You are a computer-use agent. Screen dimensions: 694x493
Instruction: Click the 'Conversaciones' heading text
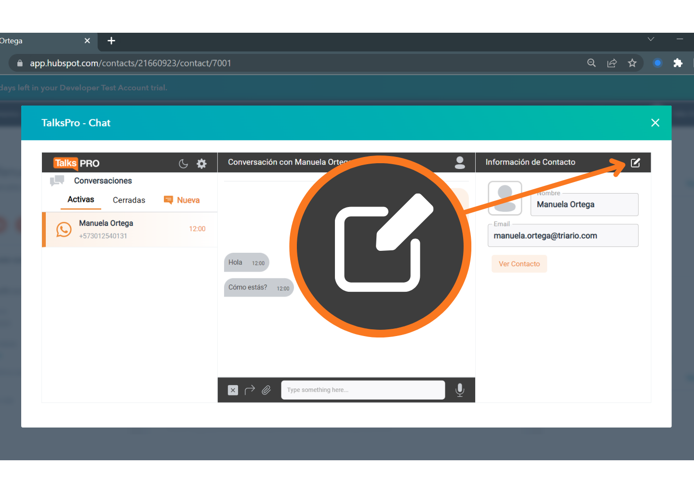tap(103, 181)
